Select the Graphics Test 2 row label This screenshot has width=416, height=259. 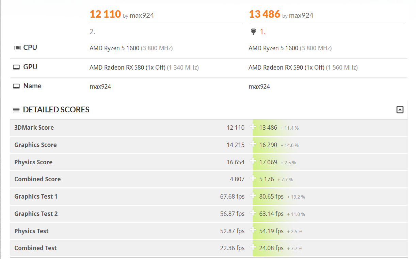point(36,214)
